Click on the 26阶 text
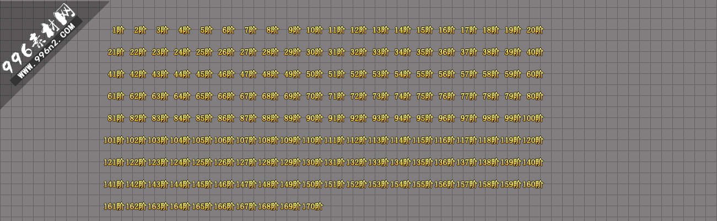717x221 pixels. click(227, 52)
